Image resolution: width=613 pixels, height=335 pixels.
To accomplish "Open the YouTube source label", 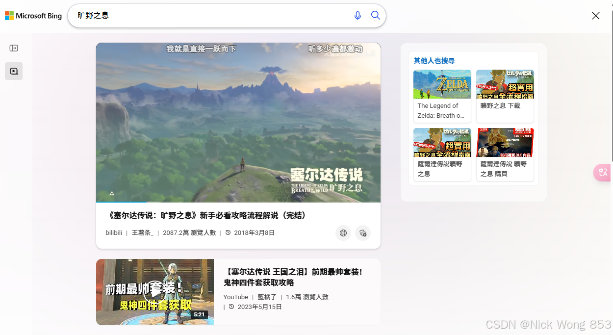I will tap(235, 297).
